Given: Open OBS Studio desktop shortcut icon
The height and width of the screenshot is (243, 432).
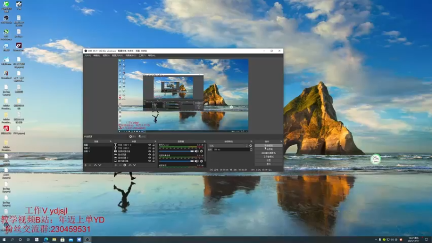Looking at the screenshot, I should [6, 19].
